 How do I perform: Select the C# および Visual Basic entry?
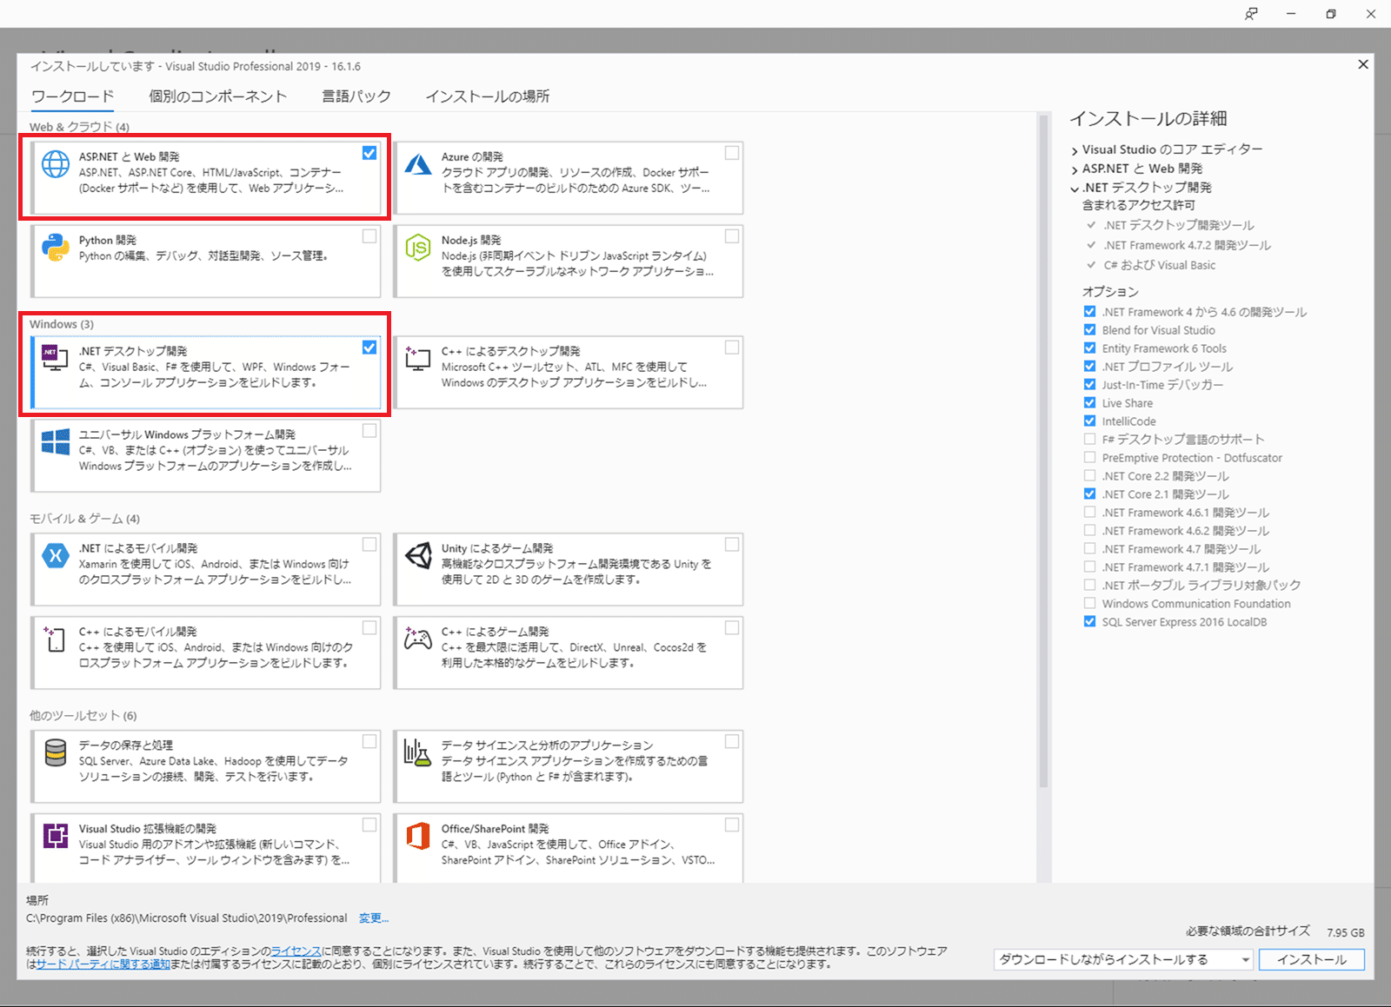pos(1160,266)
